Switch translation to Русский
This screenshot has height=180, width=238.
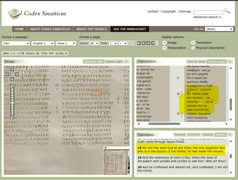[180, 134]
